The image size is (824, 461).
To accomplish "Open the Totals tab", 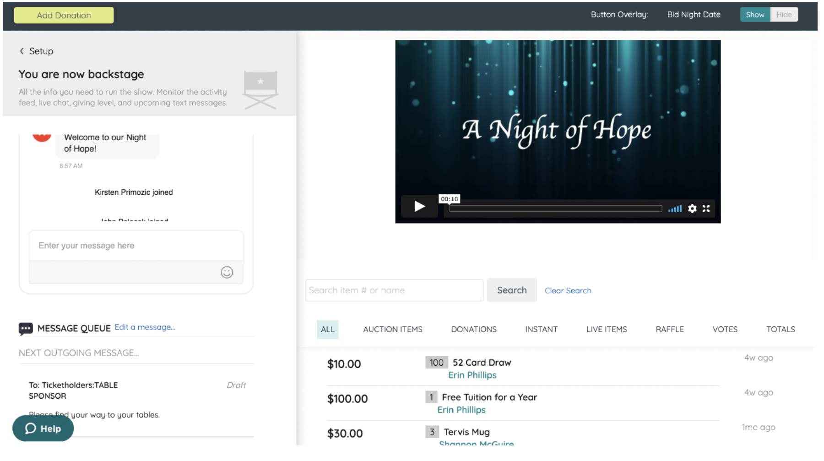I will (x=781, y=329).
